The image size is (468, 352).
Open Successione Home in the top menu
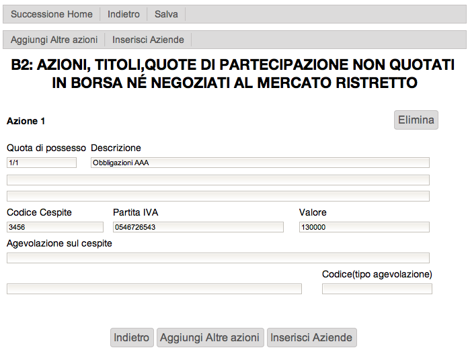(x=52, y=14)
